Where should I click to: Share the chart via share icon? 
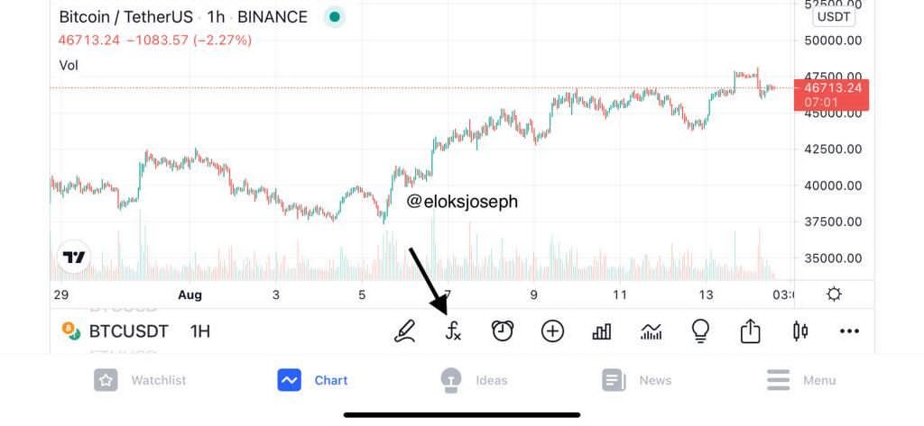(x=750, y=331)
